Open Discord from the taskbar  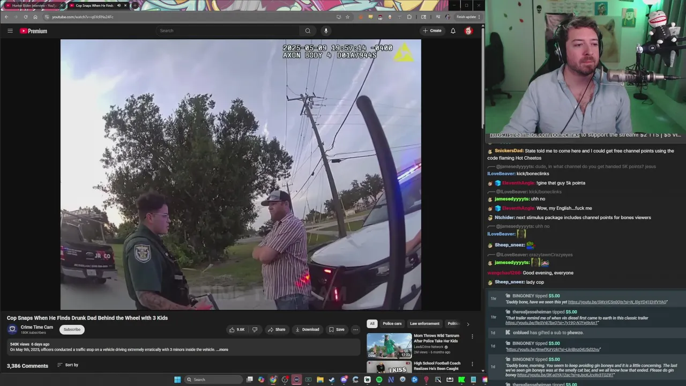pos(344,380)
